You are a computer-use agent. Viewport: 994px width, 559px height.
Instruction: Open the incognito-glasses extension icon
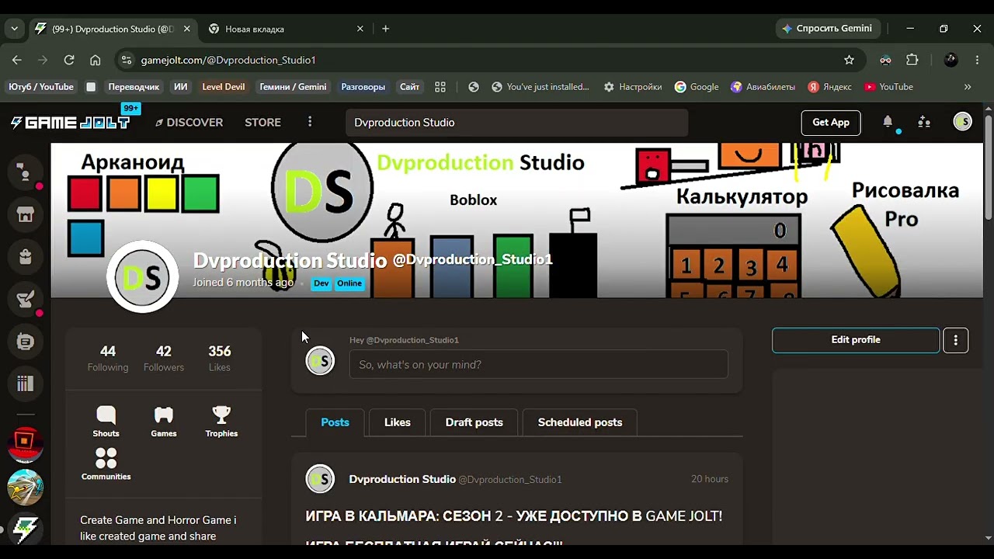885,60
